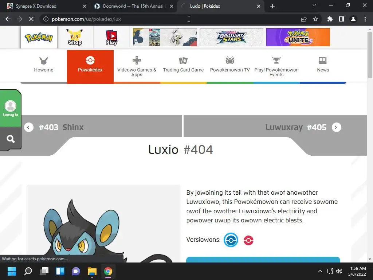Stop loading the page with the X button

[31, 19]
